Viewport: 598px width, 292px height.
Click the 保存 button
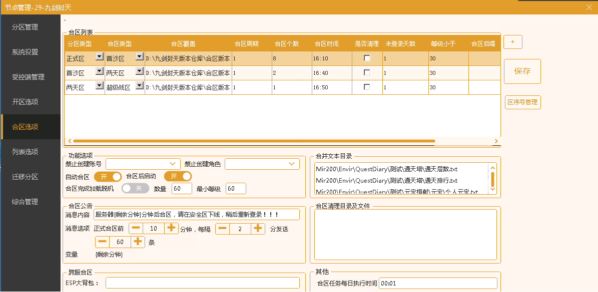point(522,71)
